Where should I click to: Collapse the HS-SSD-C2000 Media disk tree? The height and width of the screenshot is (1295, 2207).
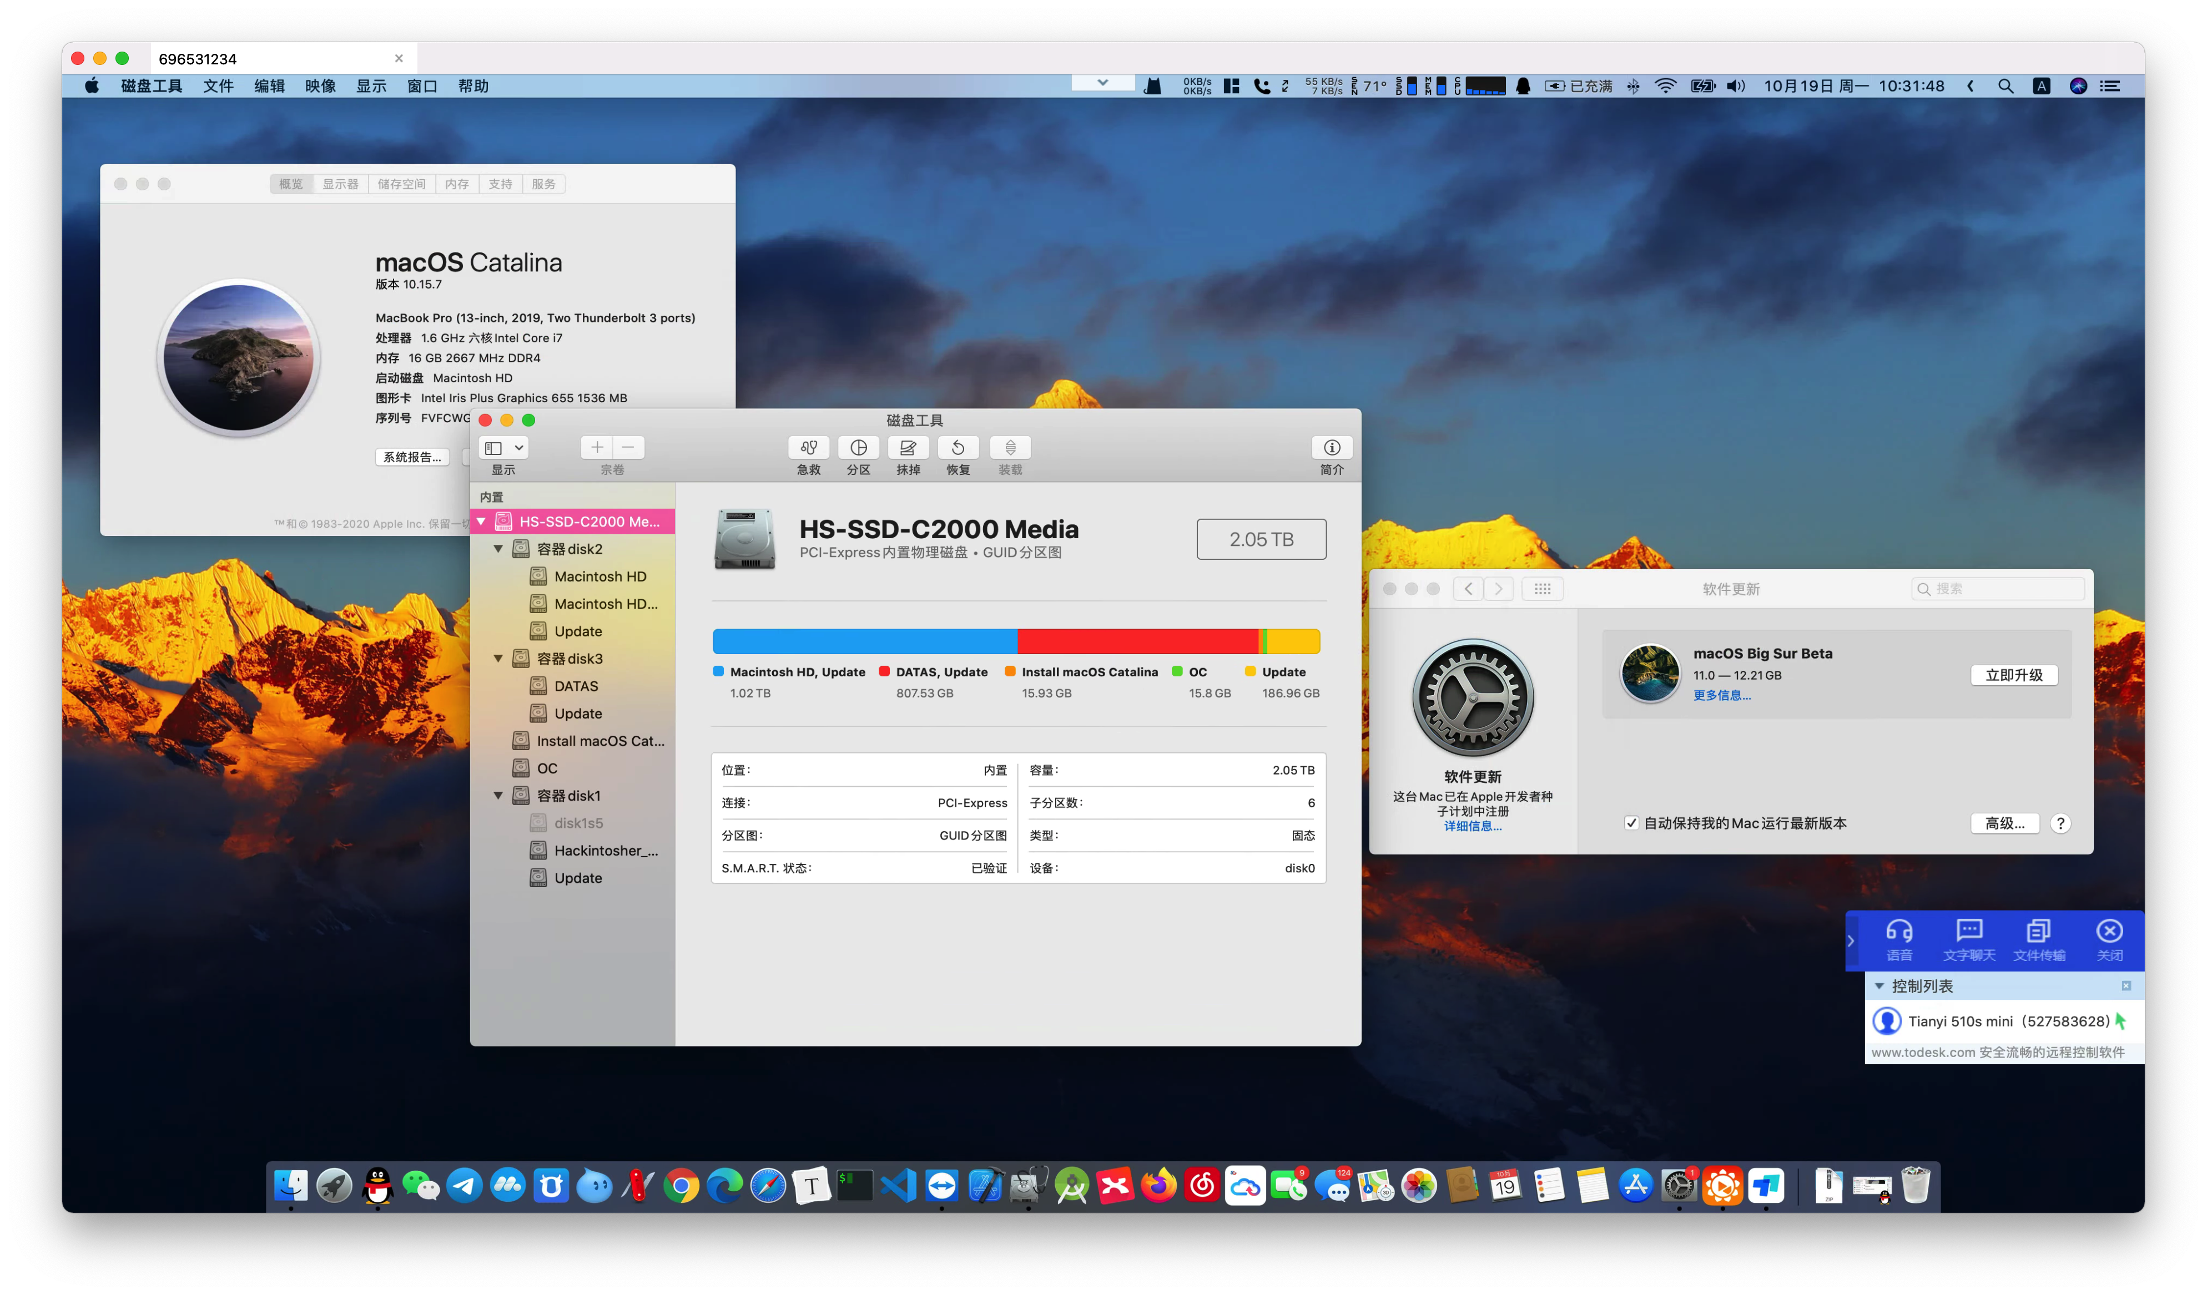tap(481, 521)
